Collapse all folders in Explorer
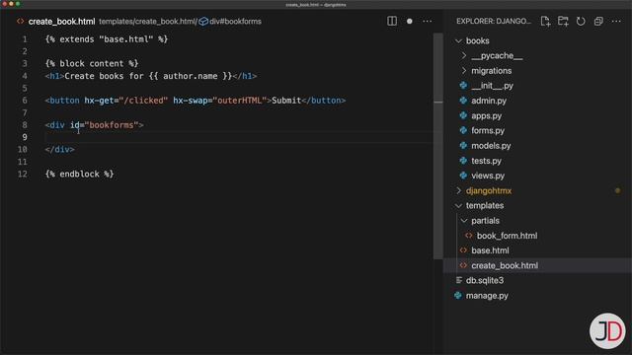632x355 pixels. pyautogui.click(x=598, y=21)
